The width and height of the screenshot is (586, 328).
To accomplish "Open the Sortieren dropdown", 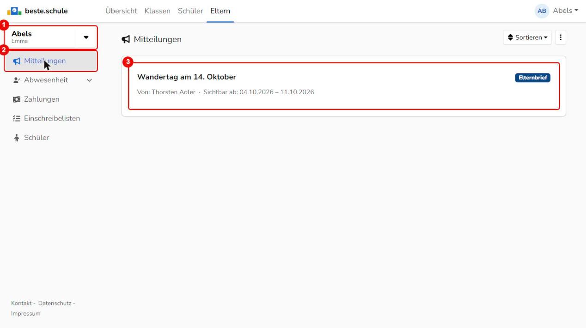I will [x=527, y=37].
